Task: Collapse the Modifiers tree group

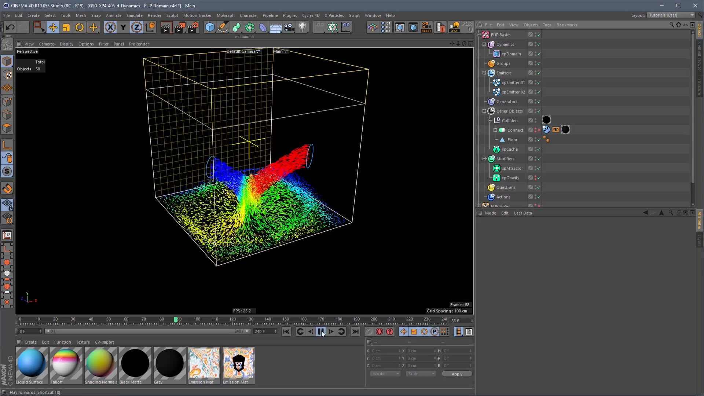Action: click(x=484, y=159)
